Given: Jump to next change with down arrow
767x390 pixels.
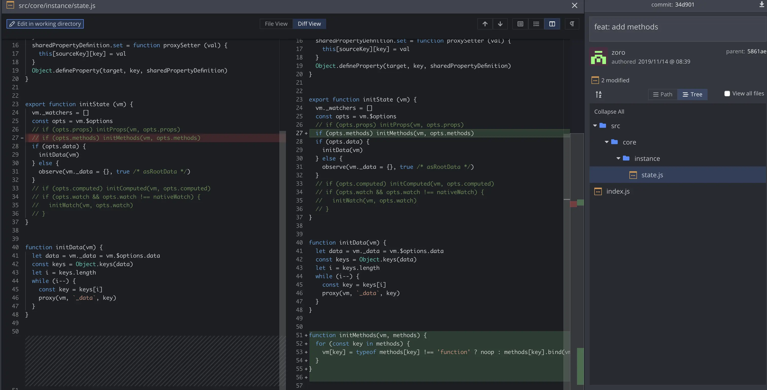Looking at the screenshot, I should point(500,24).
